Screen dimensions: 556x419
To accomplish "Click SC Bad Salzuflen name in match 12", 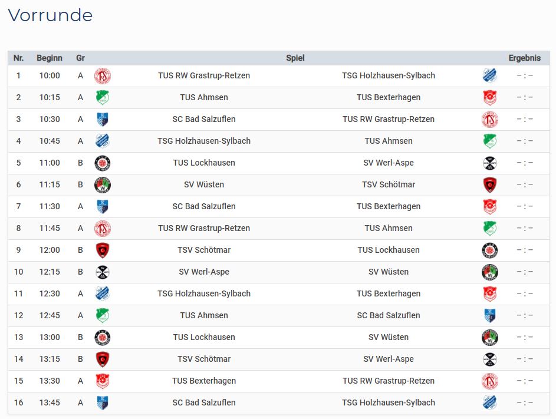I will tap(388, 315).
